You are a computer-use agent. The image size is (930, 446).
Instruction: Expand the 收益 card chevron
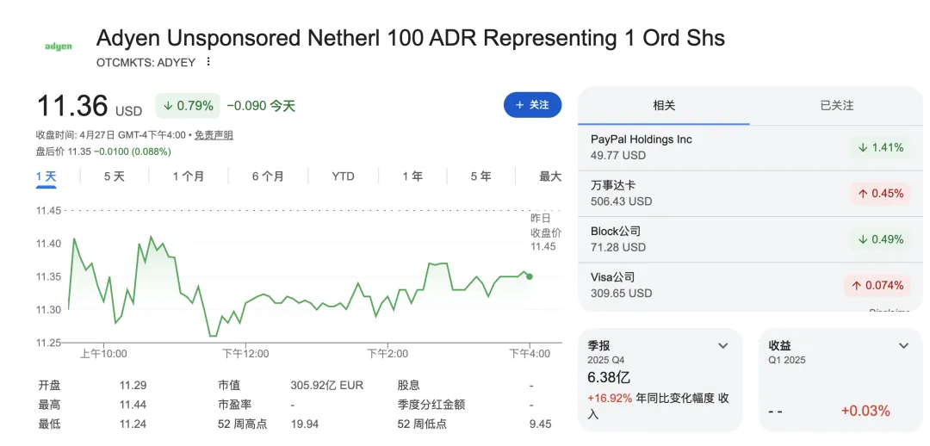(x=903, y=346)
